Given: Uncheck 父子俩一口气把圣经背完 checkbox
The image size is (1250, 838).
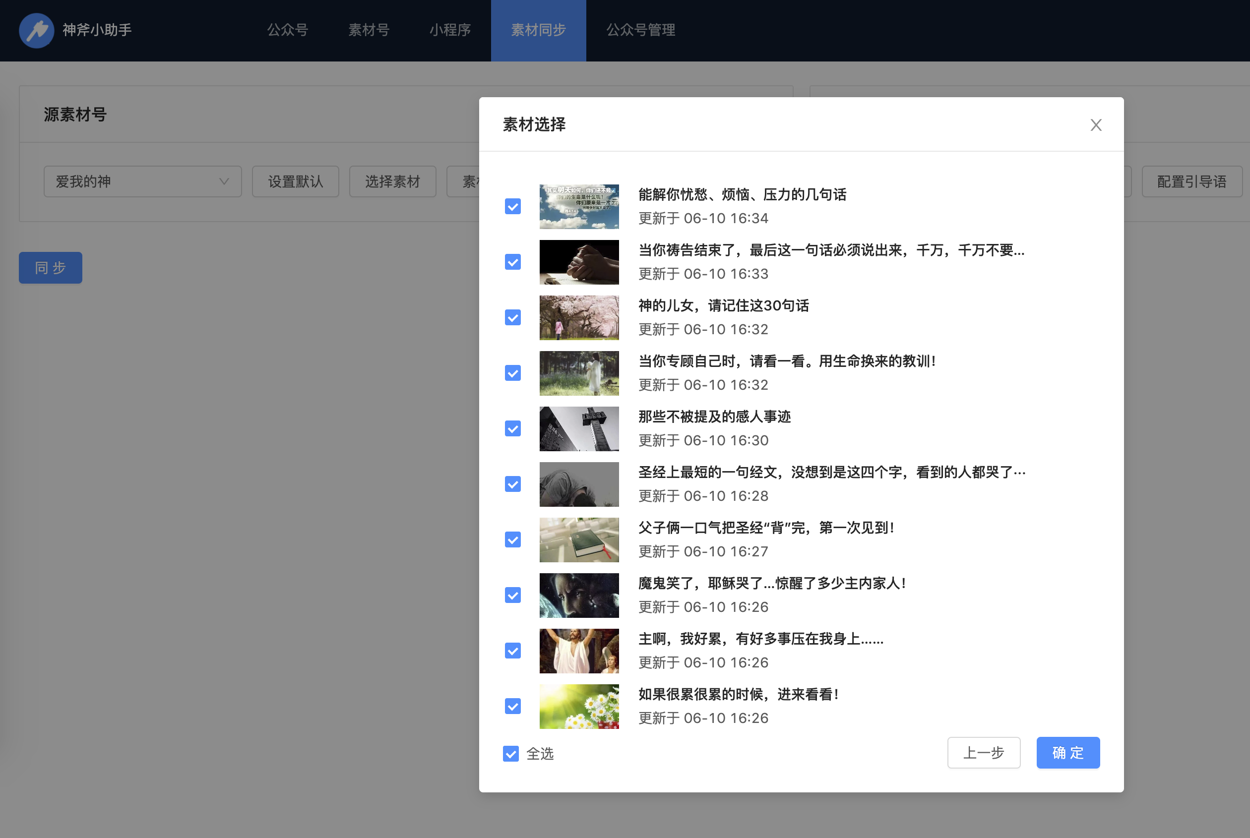Looking at the screenshot, I should tap(513, 540).
